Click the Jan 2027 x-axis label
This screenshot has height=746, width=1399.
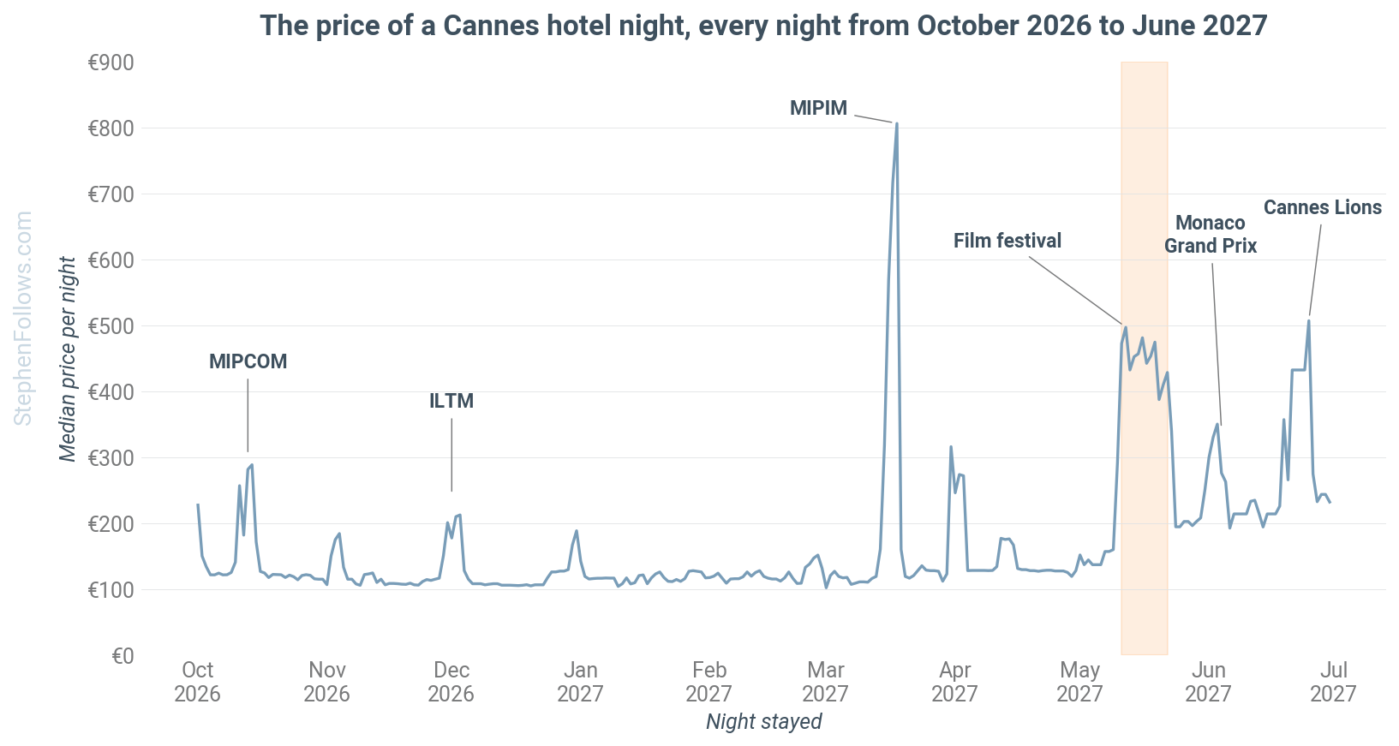[581, 682]
